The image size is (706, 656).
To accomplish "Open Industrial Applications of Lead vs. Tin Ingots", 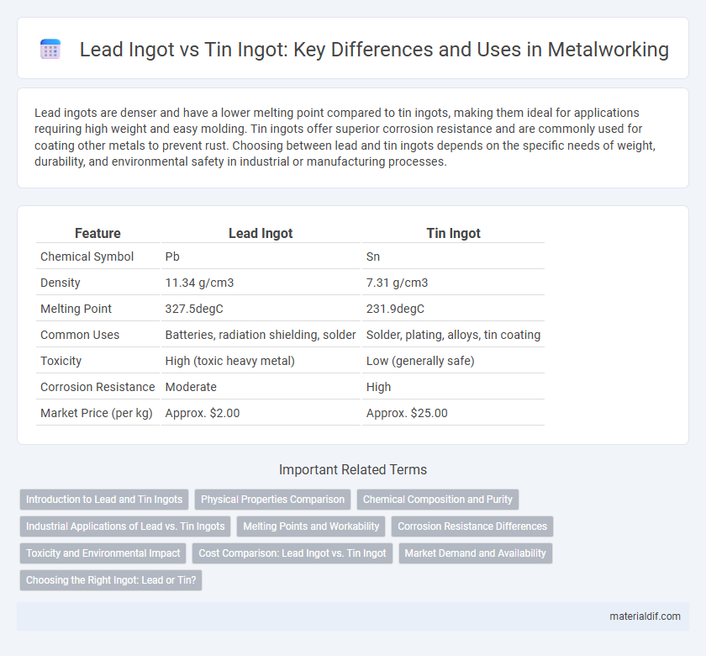I will click(x=125, y=526).
